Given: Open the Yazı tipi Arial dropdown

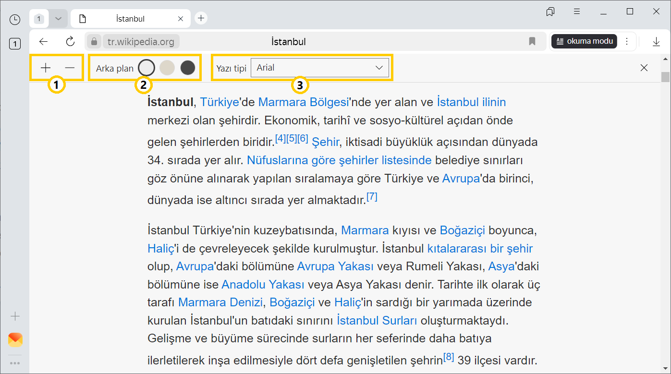Looking at the screenshot, I should click(319, 68).
